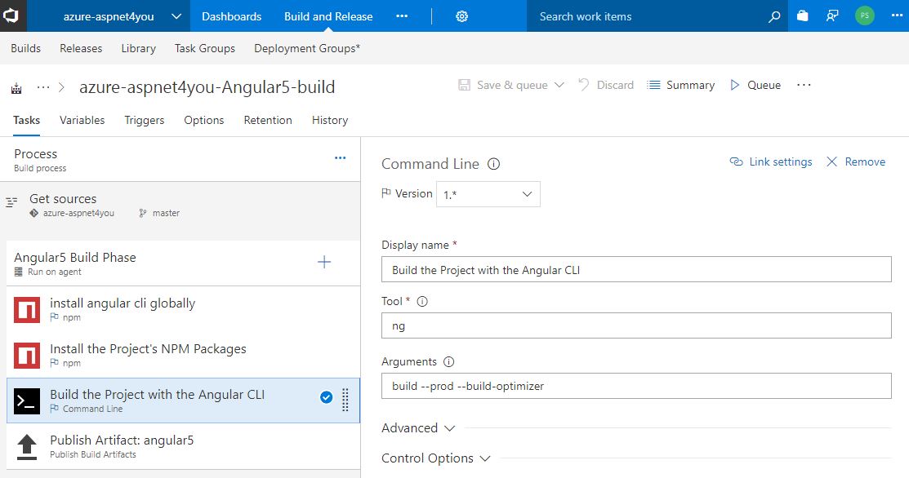Add a task to Angular5 Build Phase

(324, 262)
